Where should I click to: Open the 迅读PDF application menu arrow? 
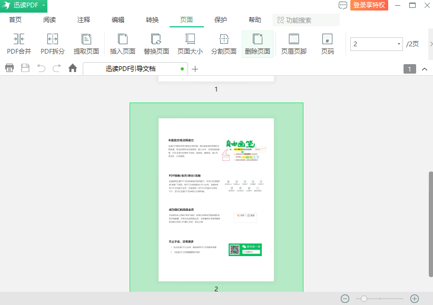(44, 5)
